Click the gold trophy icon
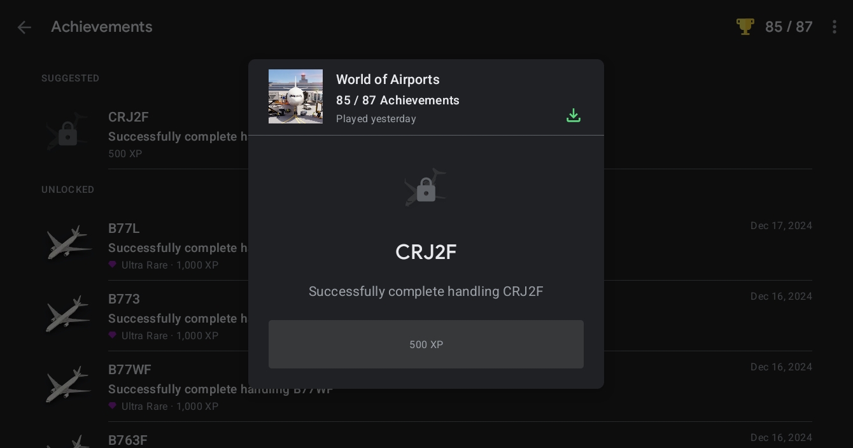This screenshot has height=448, width=853. click(745, 27)
